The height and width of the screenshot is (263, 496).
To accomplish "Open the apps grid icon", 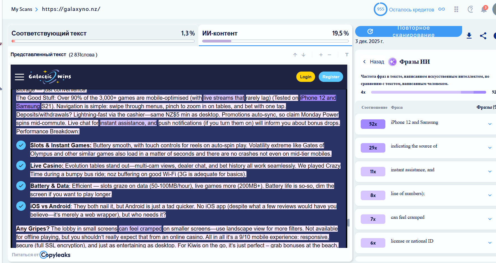I will point(456,9).
